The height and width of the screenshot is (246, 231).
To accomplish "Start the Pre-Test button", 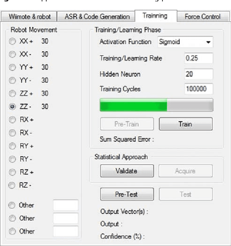I will (126, 194).
